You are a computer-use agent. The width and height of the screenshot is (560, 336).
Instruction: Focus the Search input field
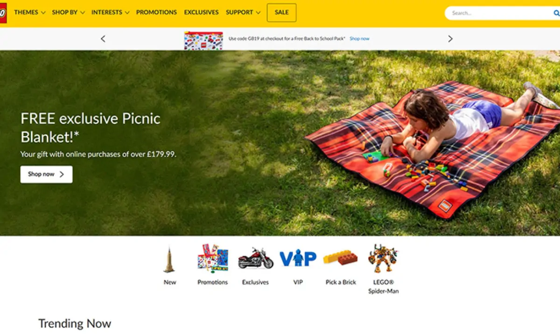tap(499, 13)
